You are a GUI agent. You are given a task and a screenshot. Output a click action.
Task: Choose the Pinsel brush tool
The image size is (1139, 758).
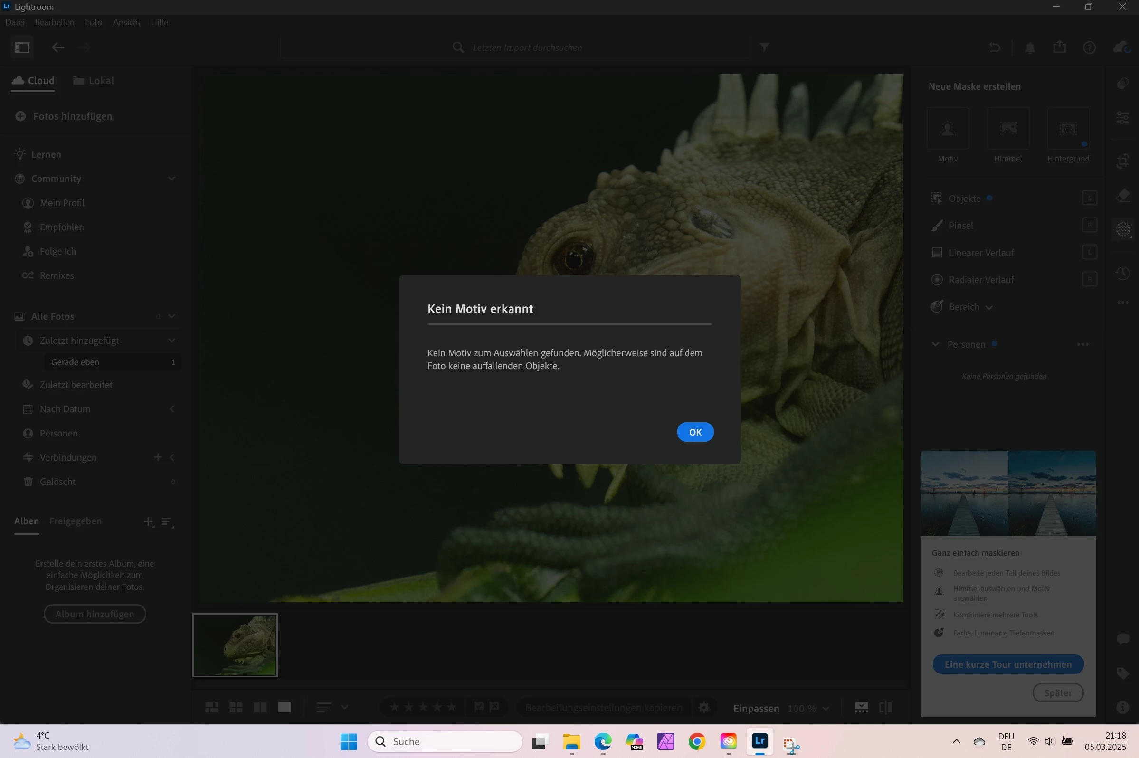coord(960,226)
